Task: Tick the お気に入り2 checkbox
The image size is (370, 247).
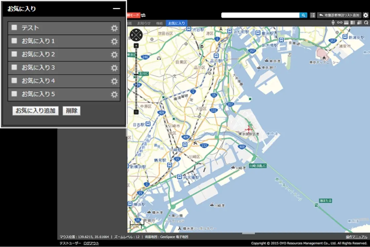Action: coord(14,54)
